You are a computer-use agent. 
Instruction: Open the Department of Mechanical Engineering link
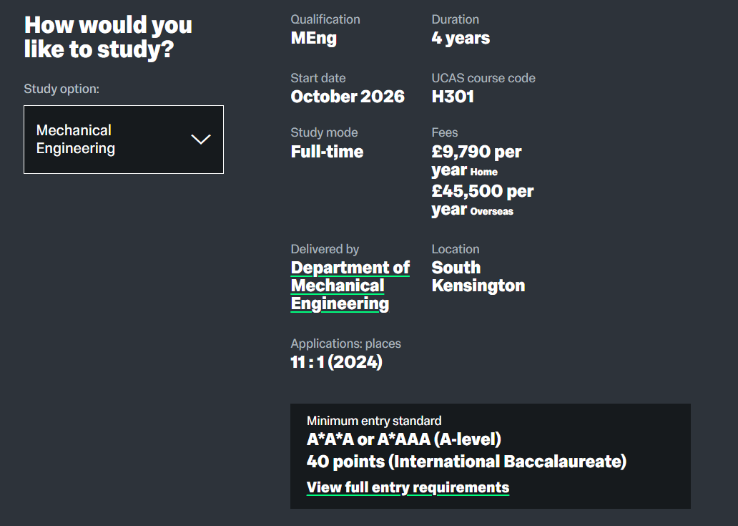[x=350, y=286]
